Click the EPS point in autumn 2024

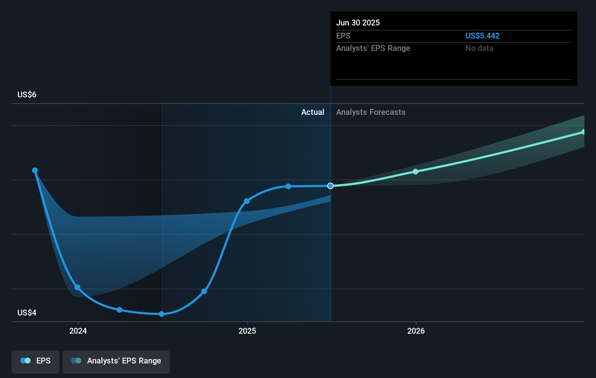tap(204, 291)
